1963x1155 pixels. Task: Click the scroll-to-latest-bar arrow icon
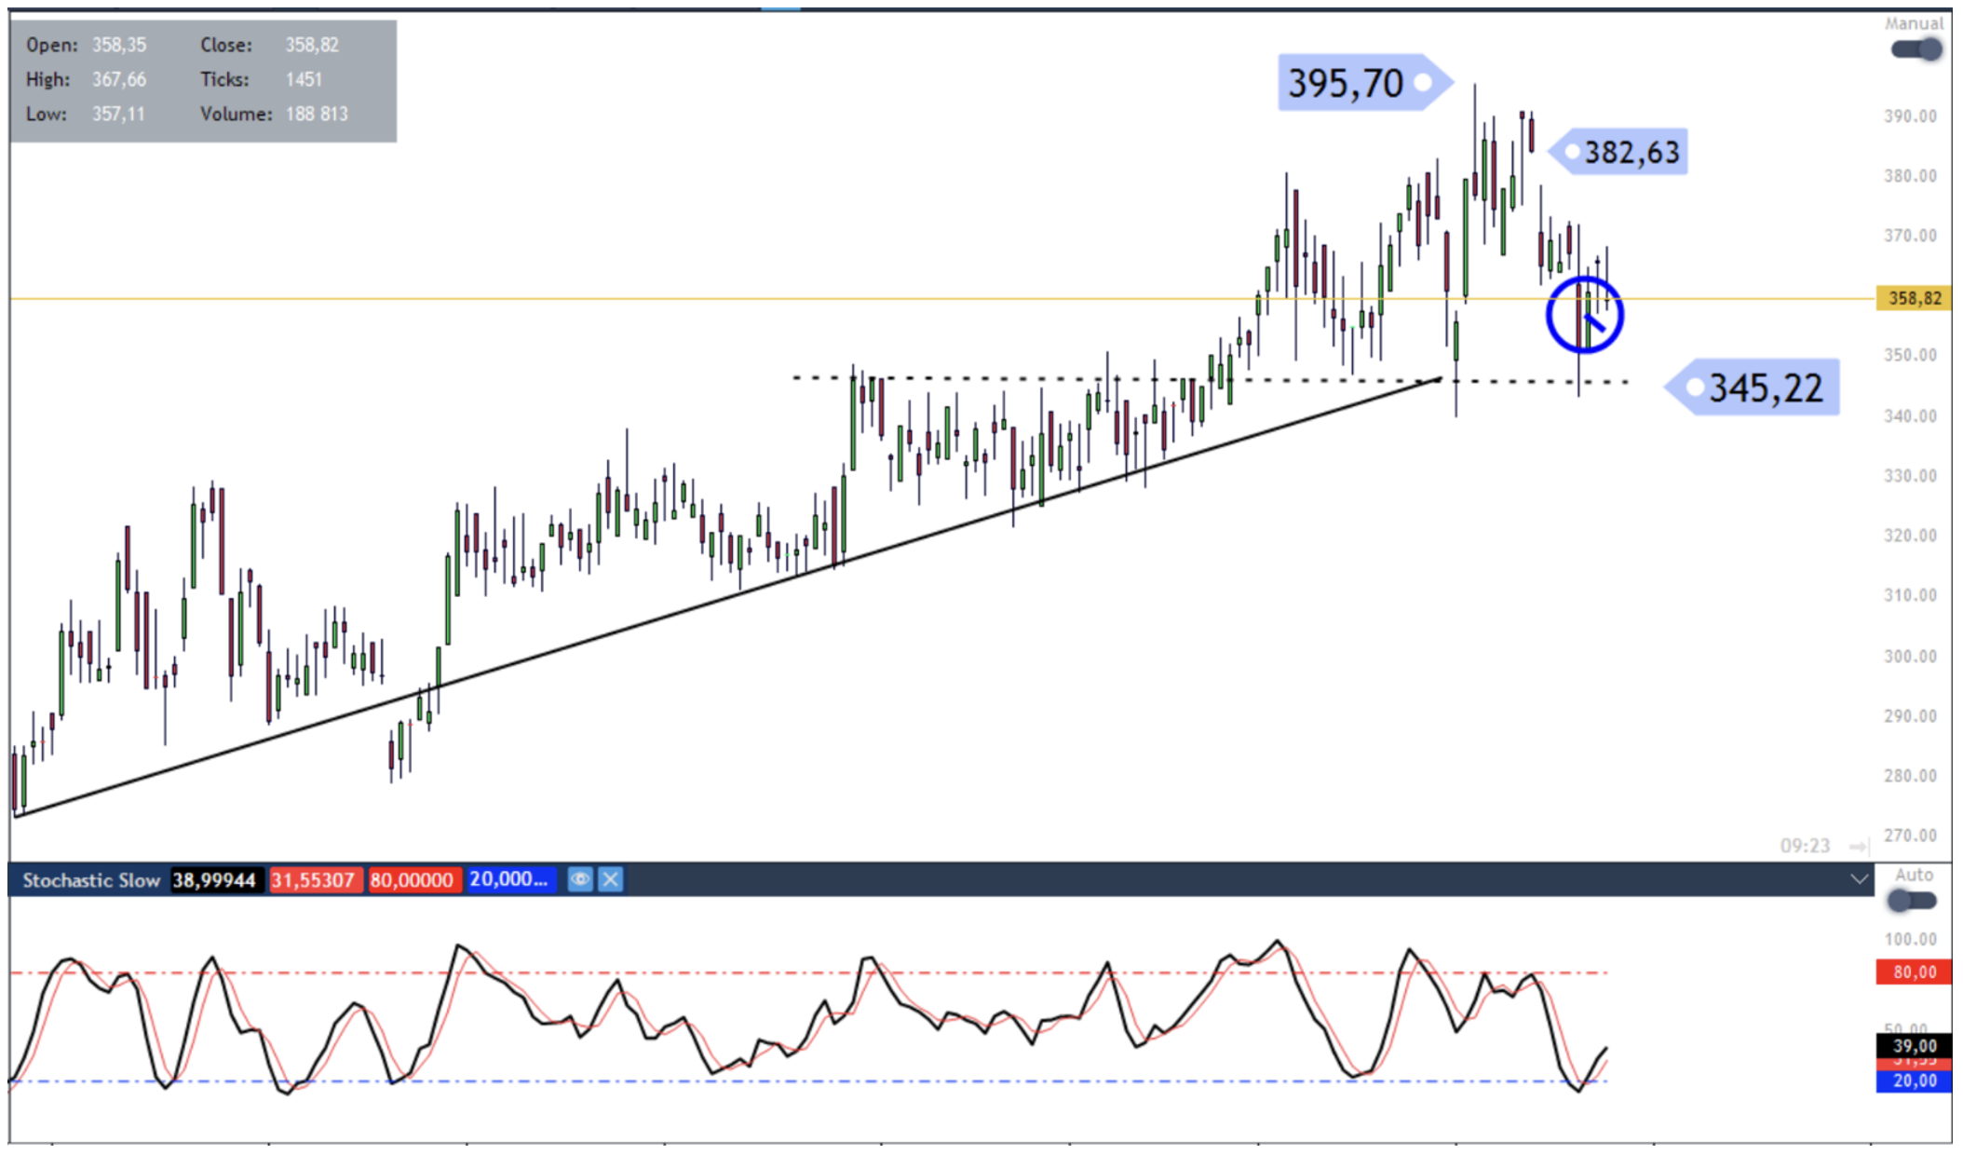coord(1858,846)
